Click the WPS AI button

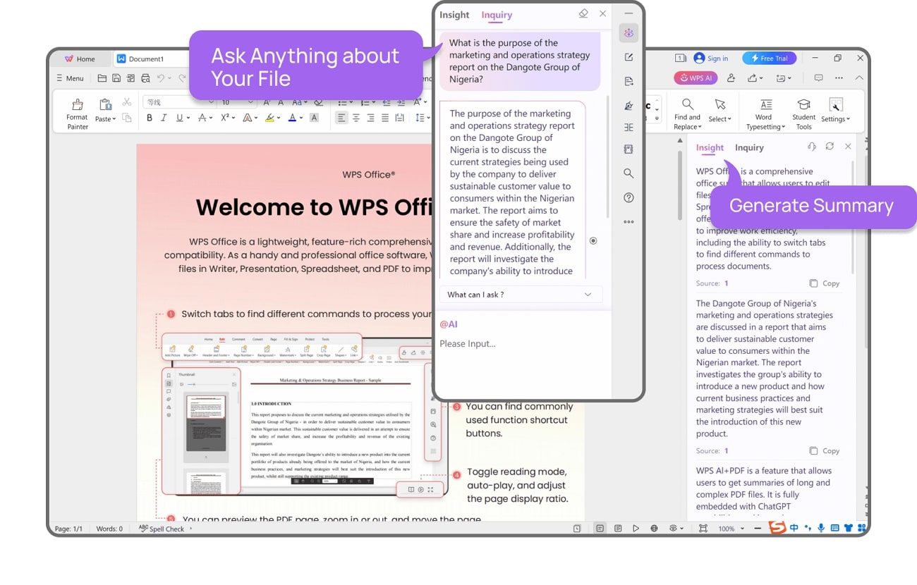pos(695,78)
